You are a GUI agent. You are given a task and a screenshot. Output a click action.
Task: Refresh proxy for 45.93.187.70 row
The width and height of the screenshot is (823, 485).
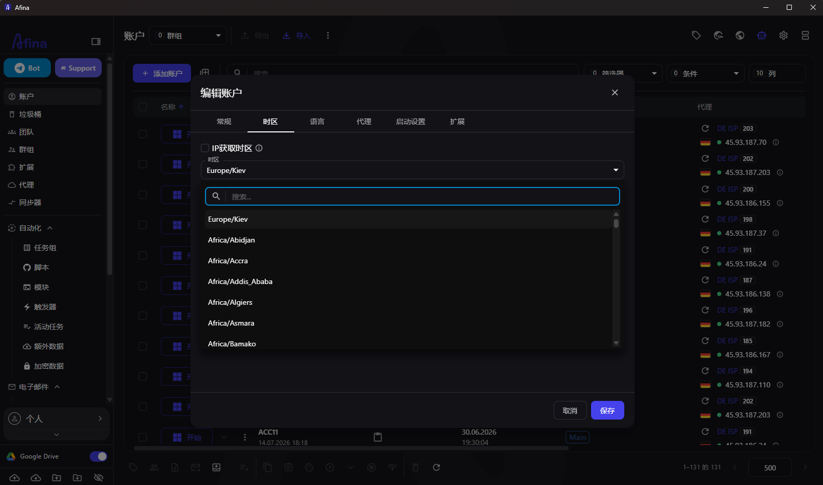pyautogui.click(x=705, y=128)
